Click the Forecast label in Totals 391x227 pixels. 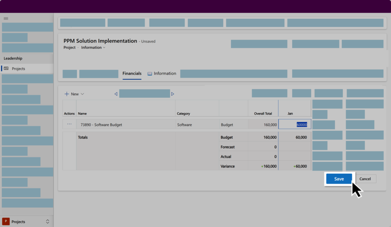pos(228,147)
